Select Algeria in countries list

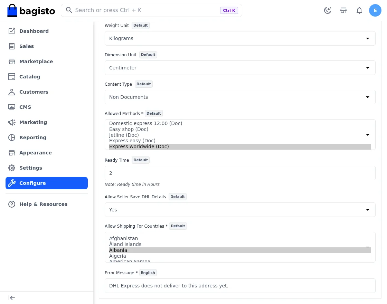pos(240,256)
